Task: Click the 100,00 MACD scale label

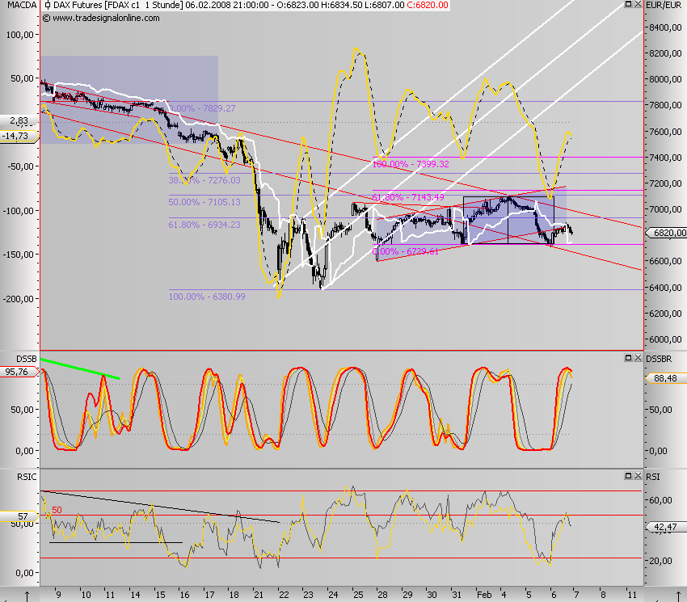Action: point(19,35)
